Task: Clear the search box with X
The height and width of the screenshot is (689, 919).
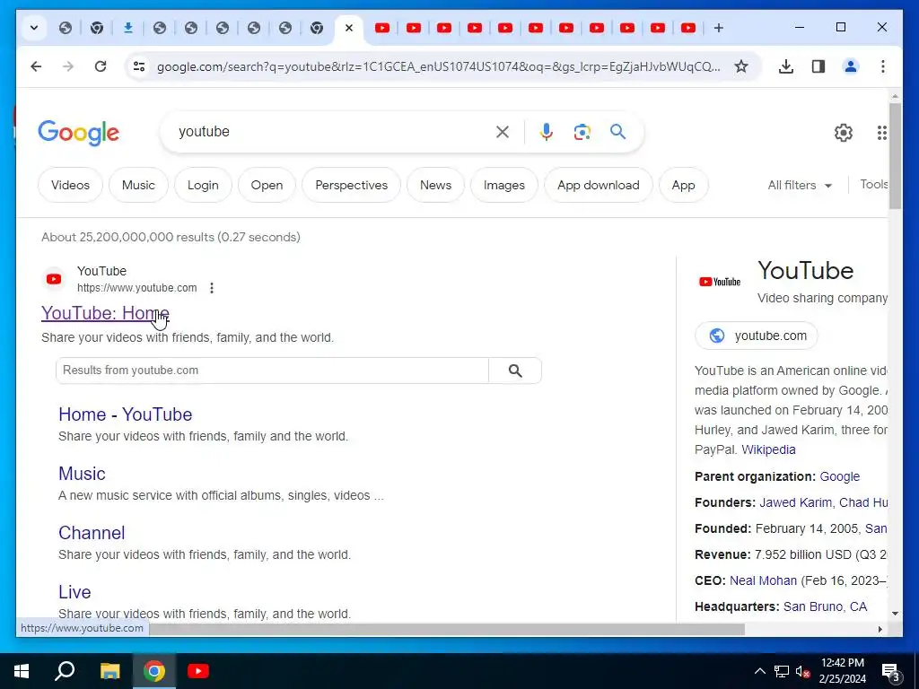Action: pos(503,132)
